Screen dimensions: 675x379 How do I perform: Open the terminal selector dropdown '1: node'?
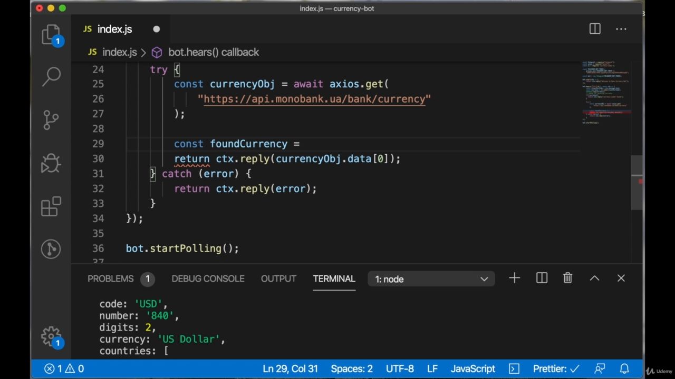tap(431, 279)
